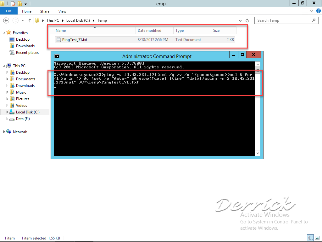Click the Back navigation arrow
Viewport: 322px width, 242px height.
(6, 20)
